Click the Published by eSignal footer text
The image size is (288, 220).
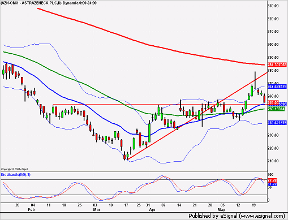[x=237, y=216]
